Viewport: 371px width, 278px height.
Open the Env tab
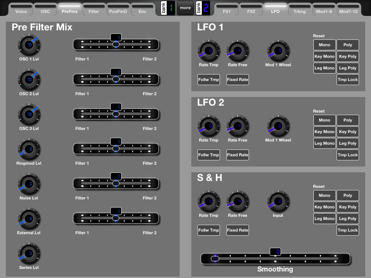(142, 10)
